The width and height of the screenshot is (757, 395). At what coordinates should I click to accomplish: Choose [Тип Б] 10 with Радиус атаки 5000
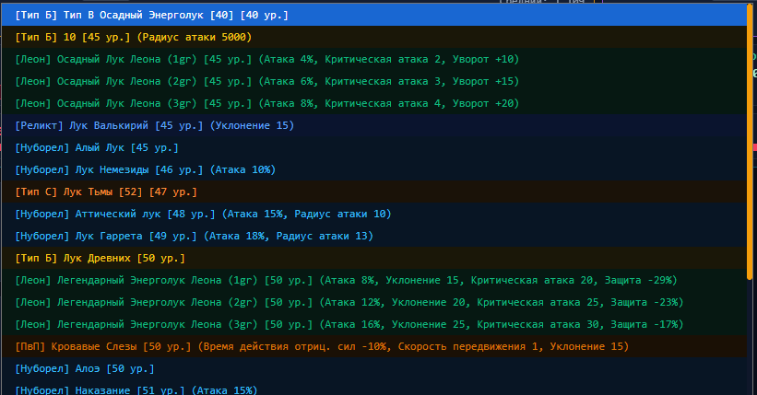(x=374, y=37)
